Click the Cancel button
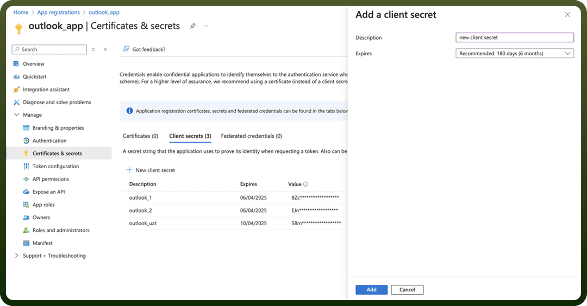The width and height of the screenshot is (587, 306). pos(407,290)
